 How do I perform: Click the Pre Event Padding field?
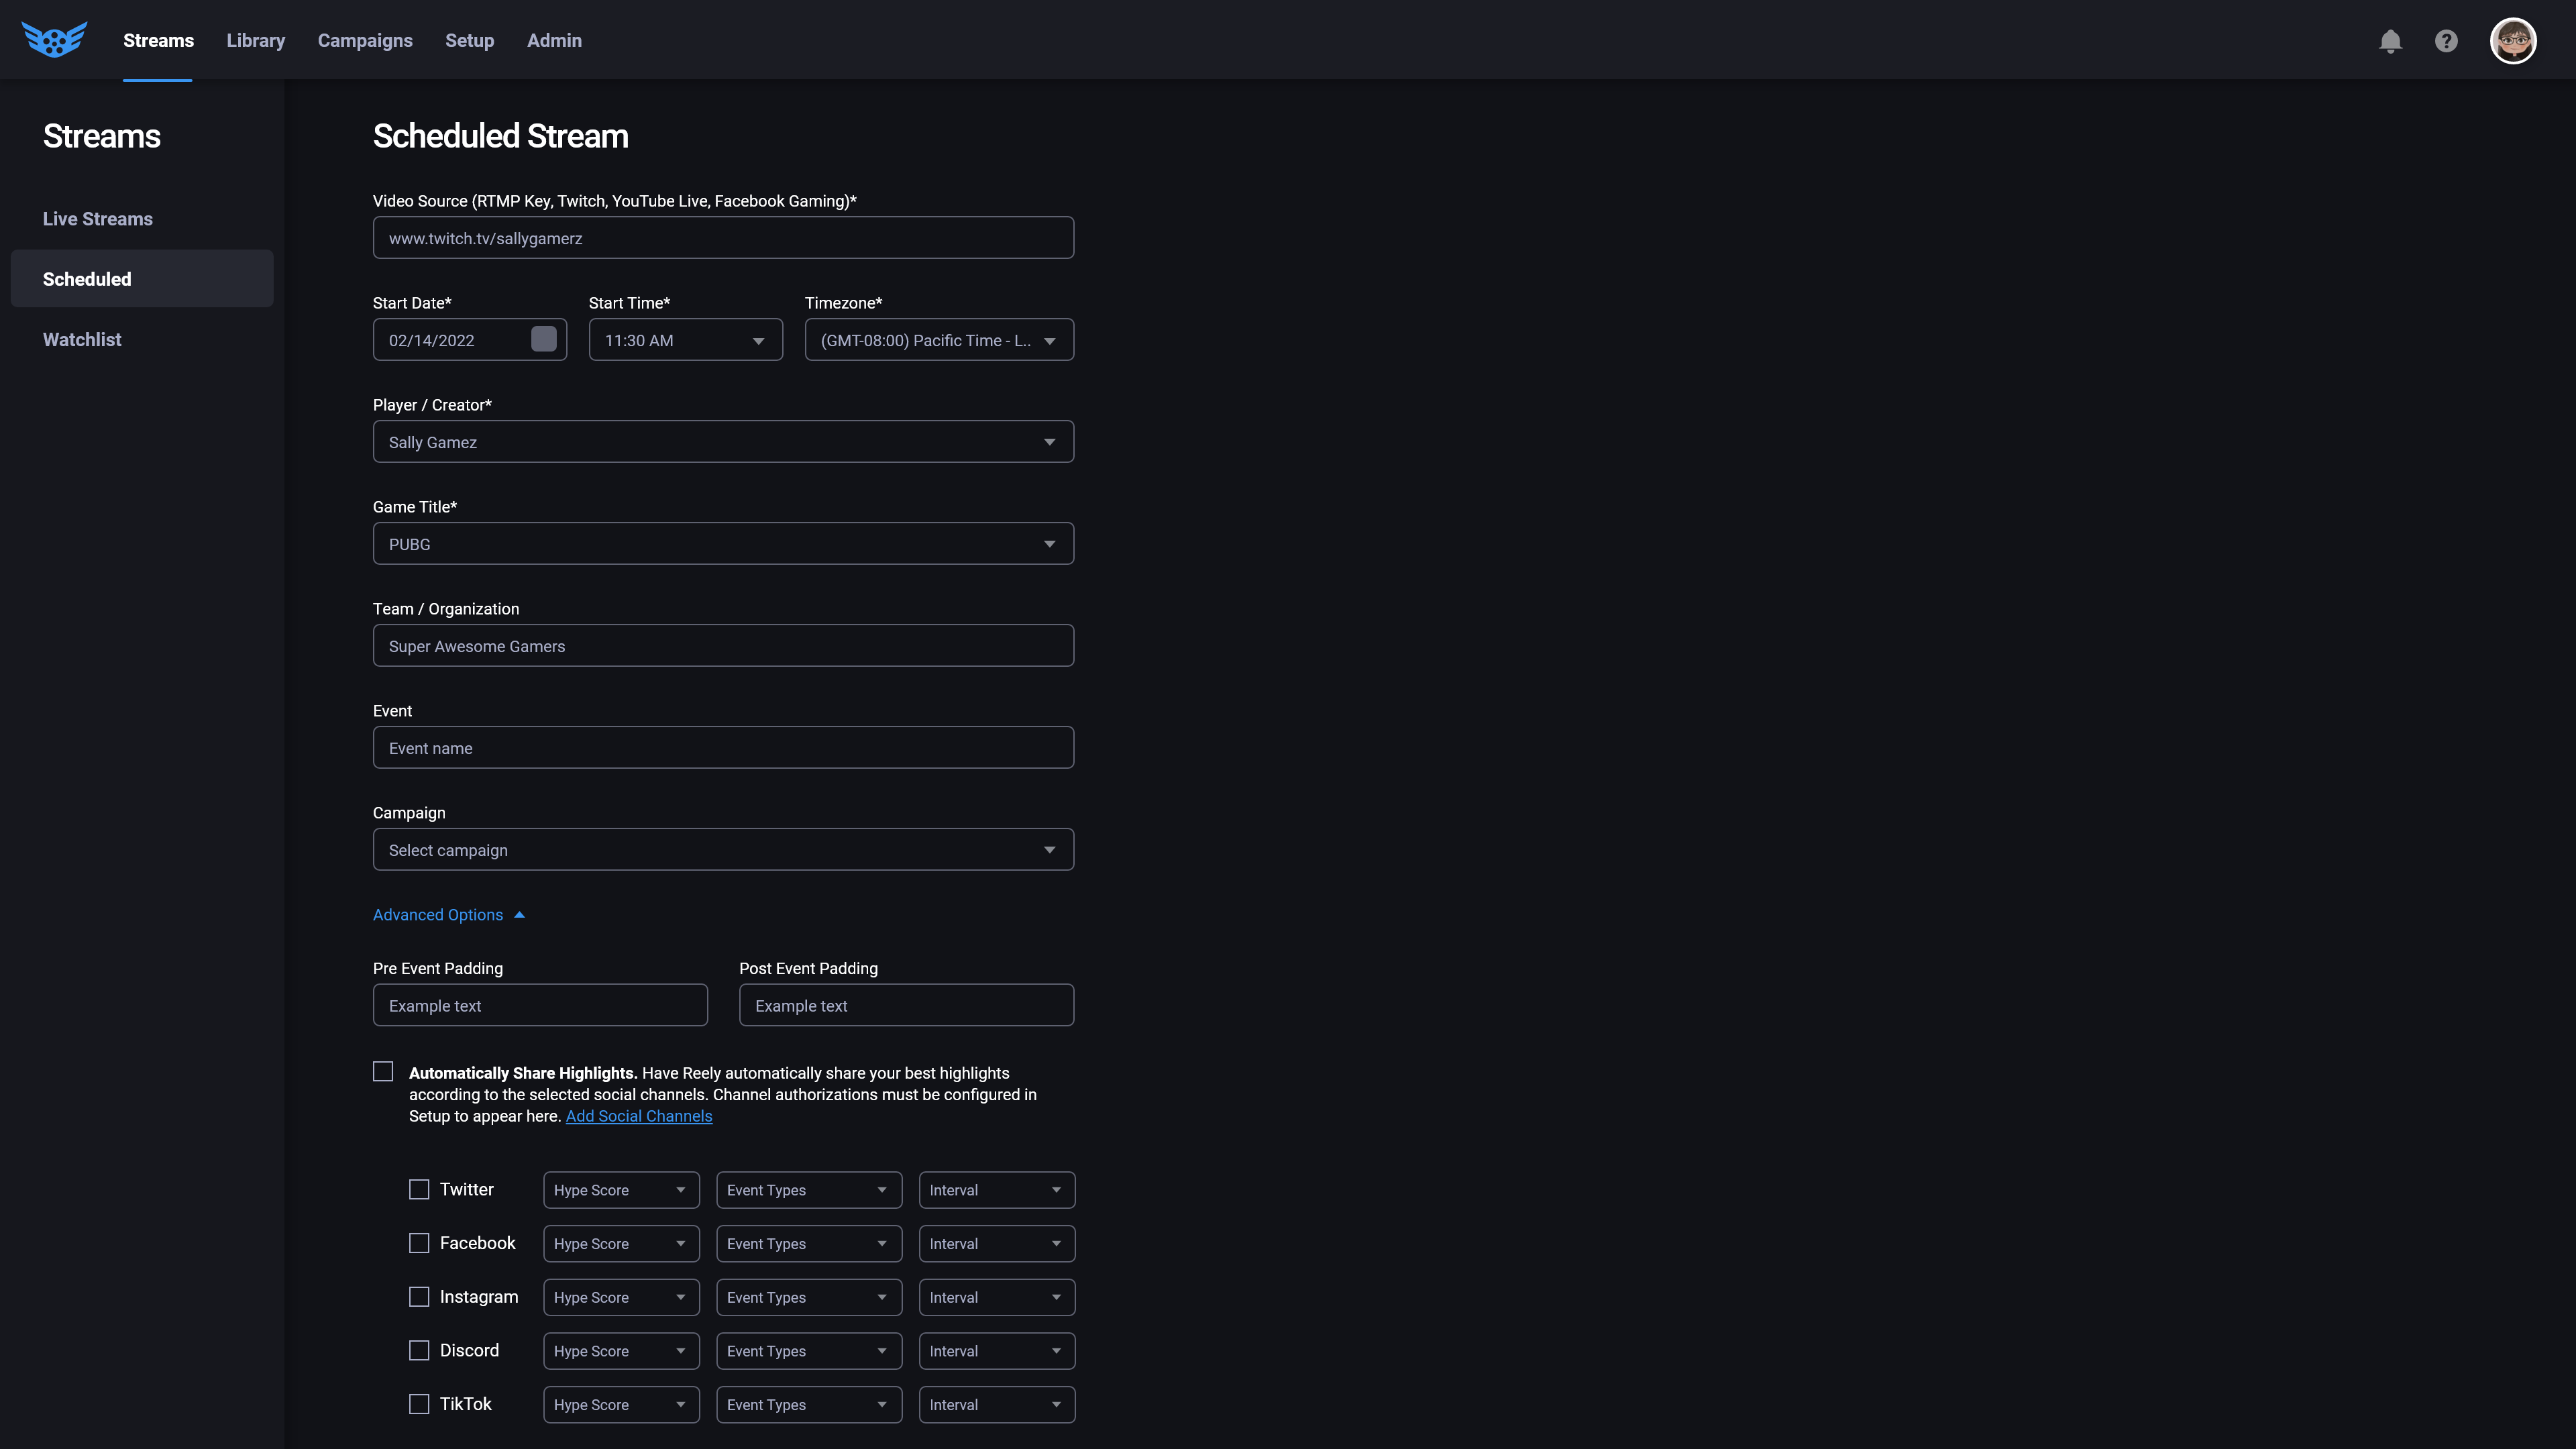point(540,1005)
